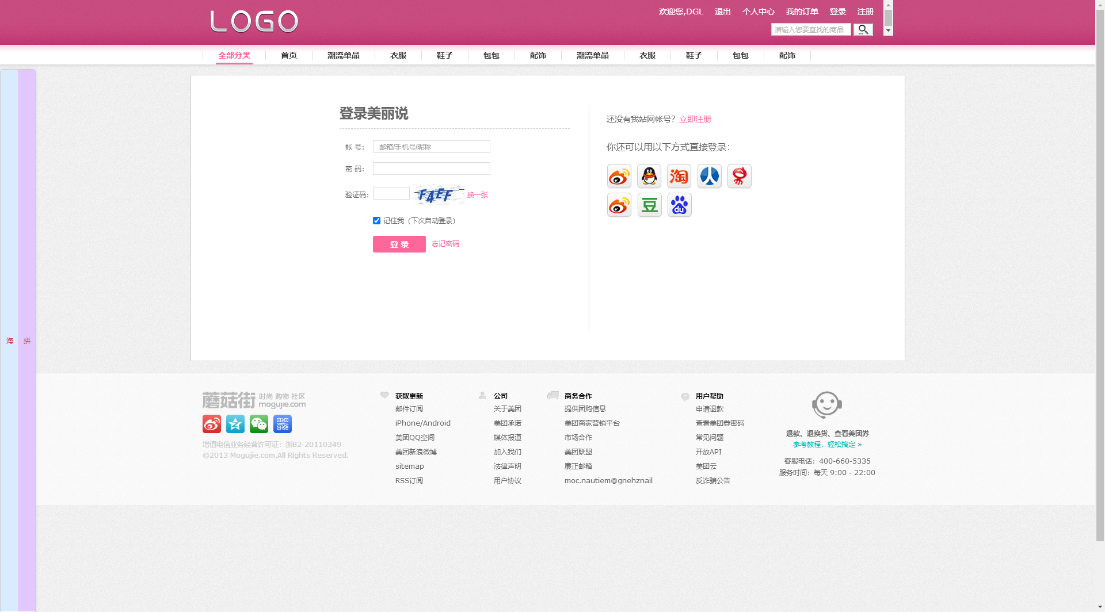1105x612 pixels.
Task: Open the WeChat icon in the footer
Action: (x=259, y=424)
